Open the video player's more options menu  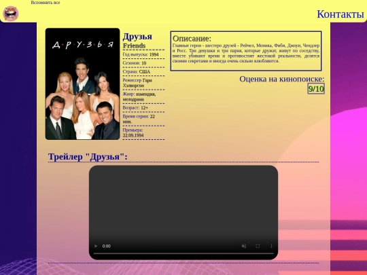pyautogui.click(x=271, y=246)
